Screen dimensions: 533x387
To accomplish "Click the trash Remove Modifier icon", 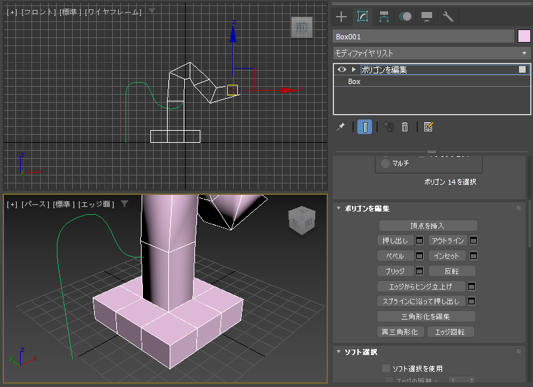I will click(405, 127).
